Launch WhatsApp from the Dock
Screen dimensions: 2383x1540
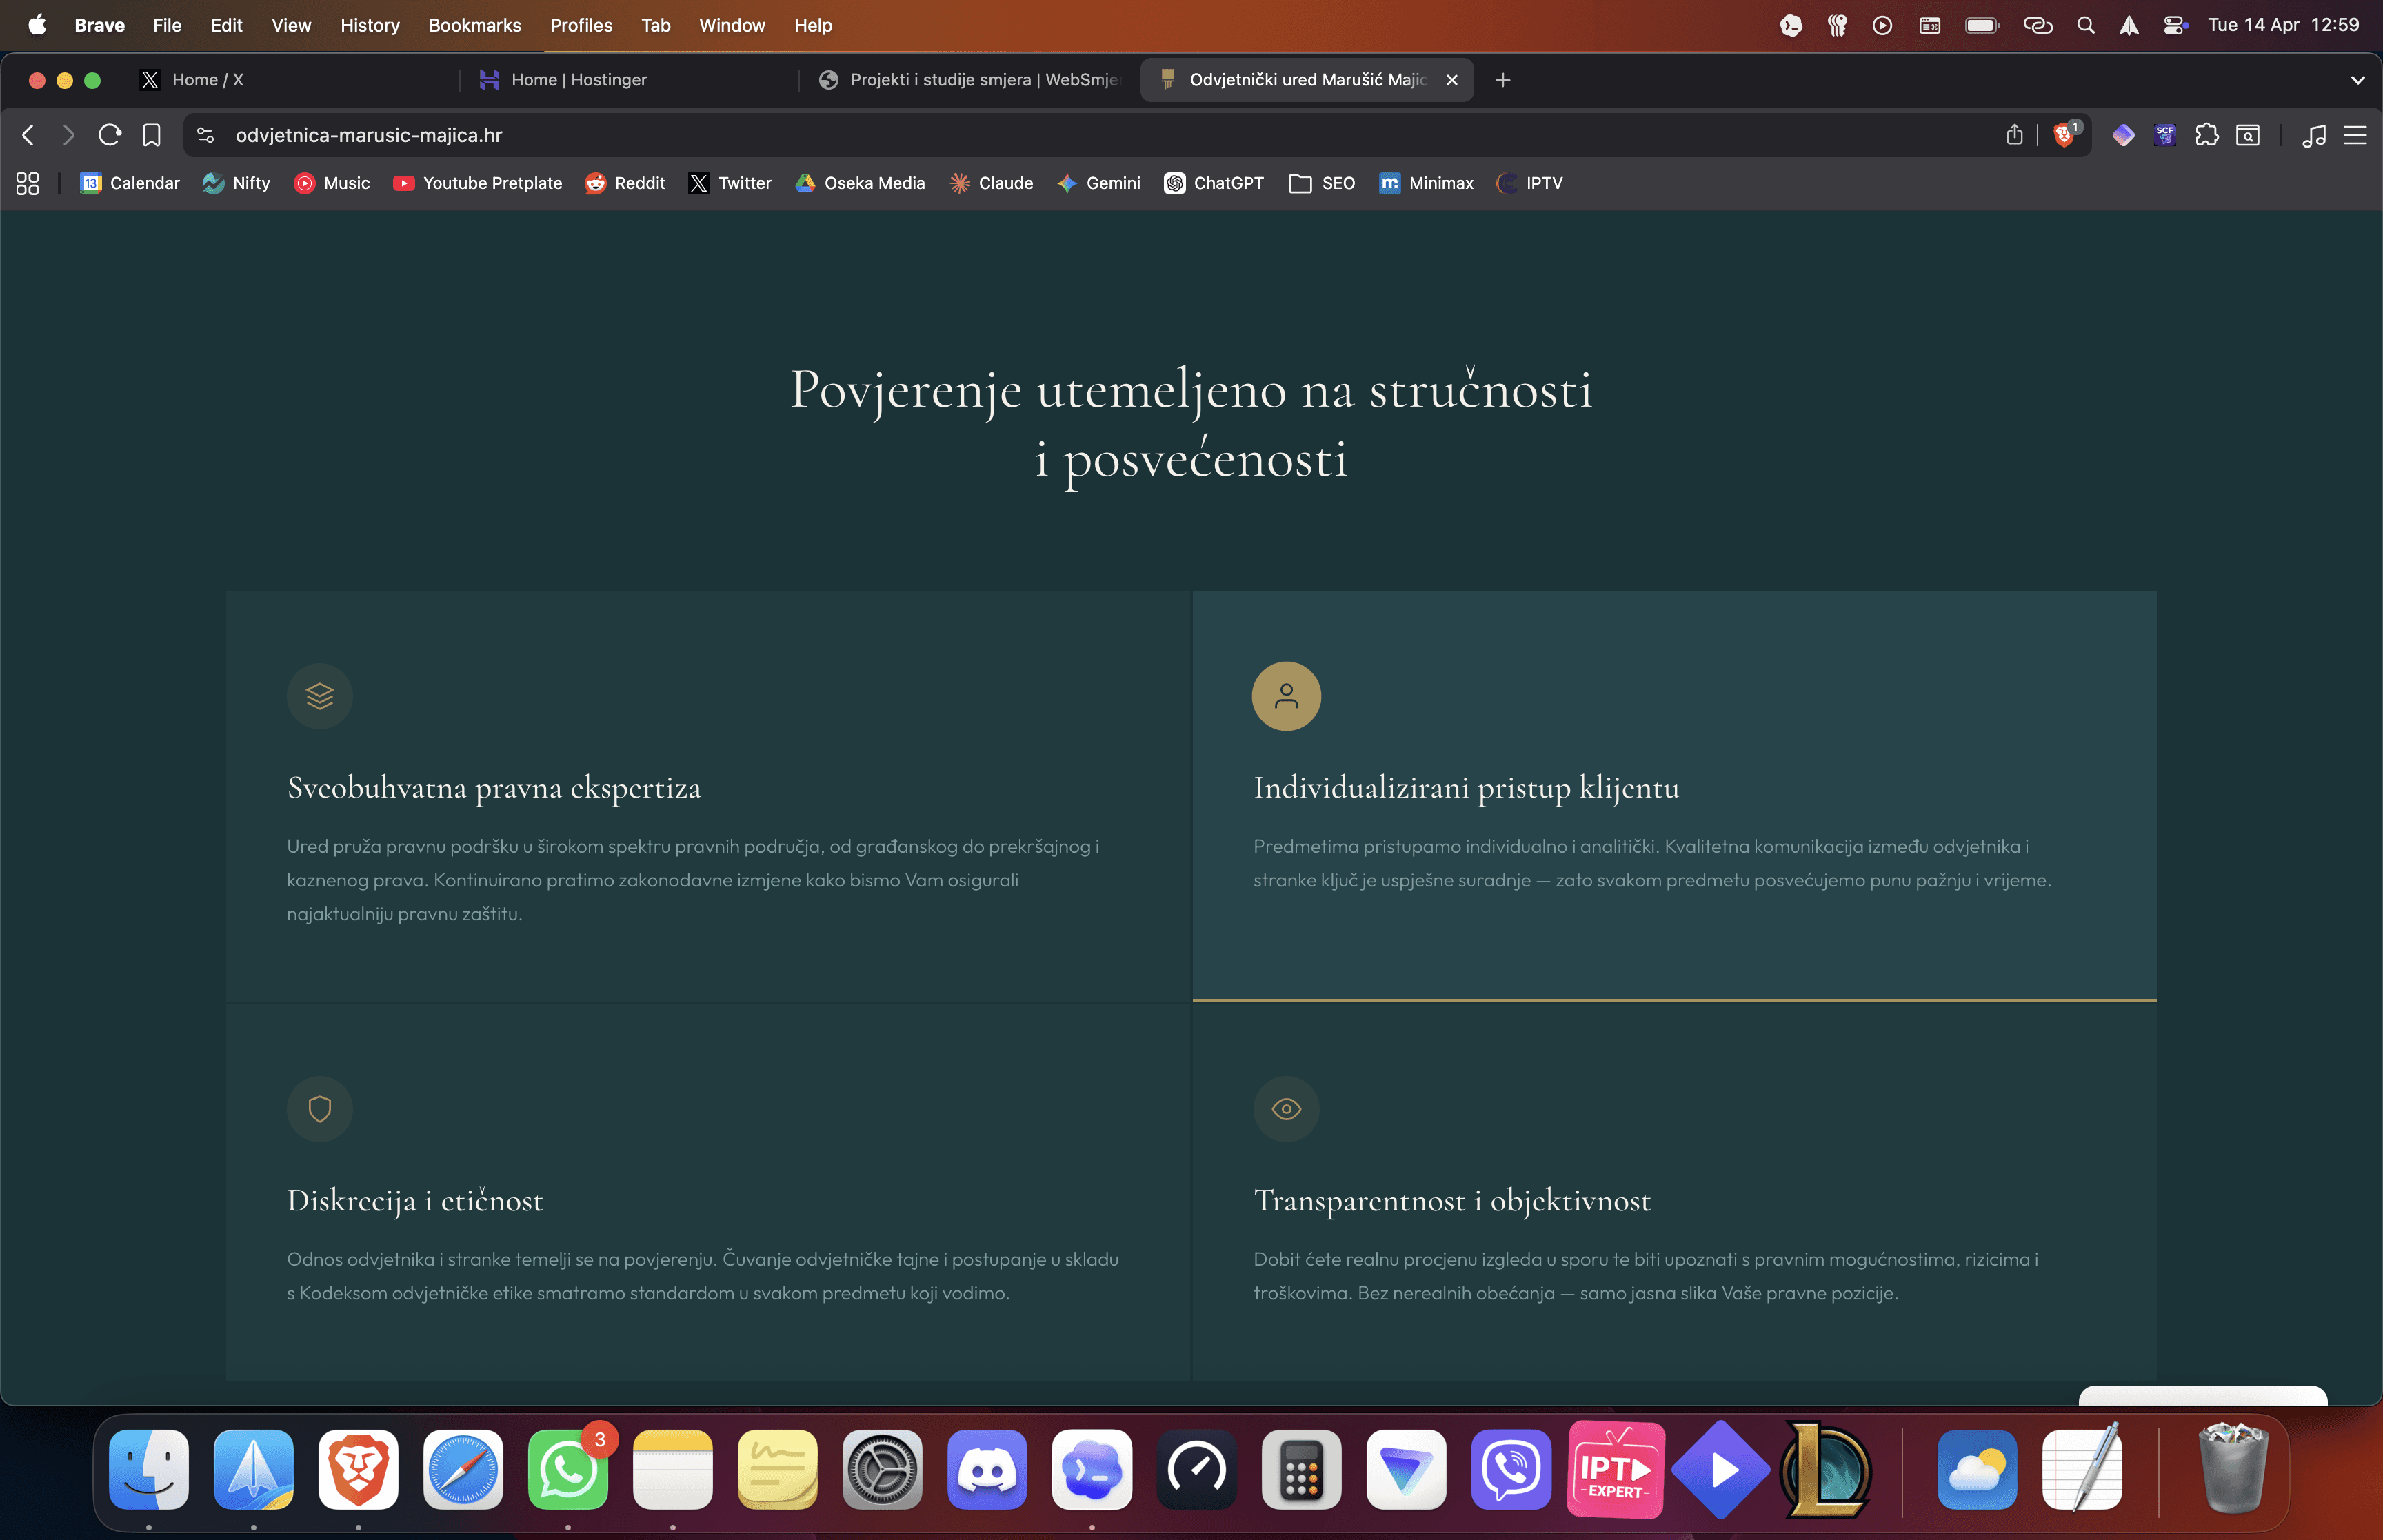coord(567,1470)
